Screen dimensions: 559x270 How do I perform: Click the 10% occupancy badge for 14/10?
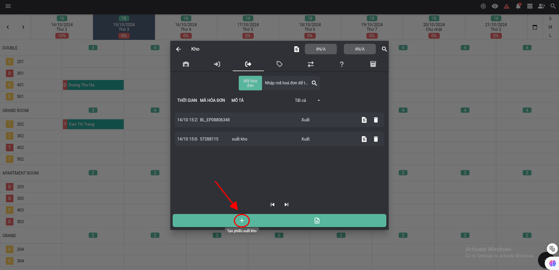point(62,36)
